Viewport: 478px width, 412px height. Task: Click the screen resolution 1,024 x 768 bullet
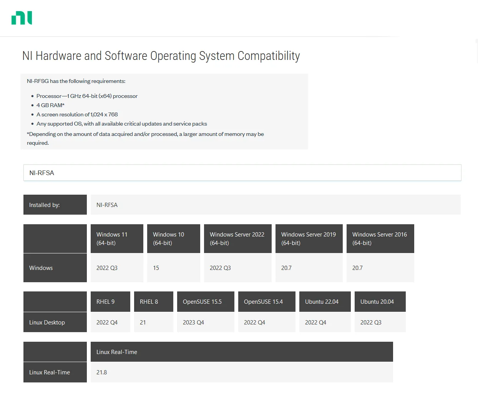77,114
